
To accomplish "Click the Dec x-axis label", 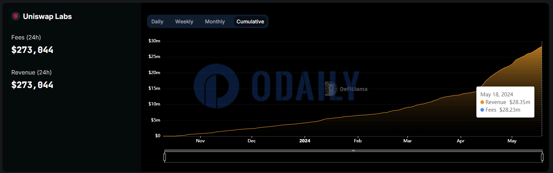I will (251, 141).
